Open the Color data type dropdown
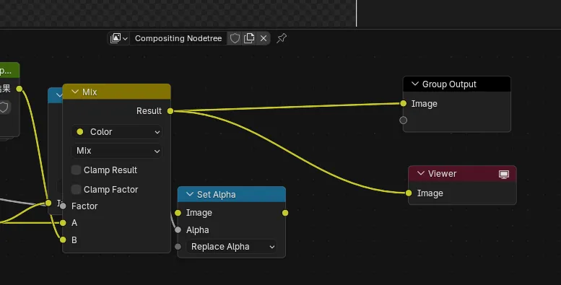 click(117, 132)
